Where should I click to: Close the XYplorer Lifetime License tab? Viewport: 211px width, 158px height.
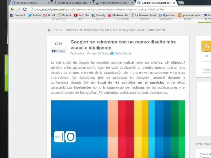tap(132, 3)
